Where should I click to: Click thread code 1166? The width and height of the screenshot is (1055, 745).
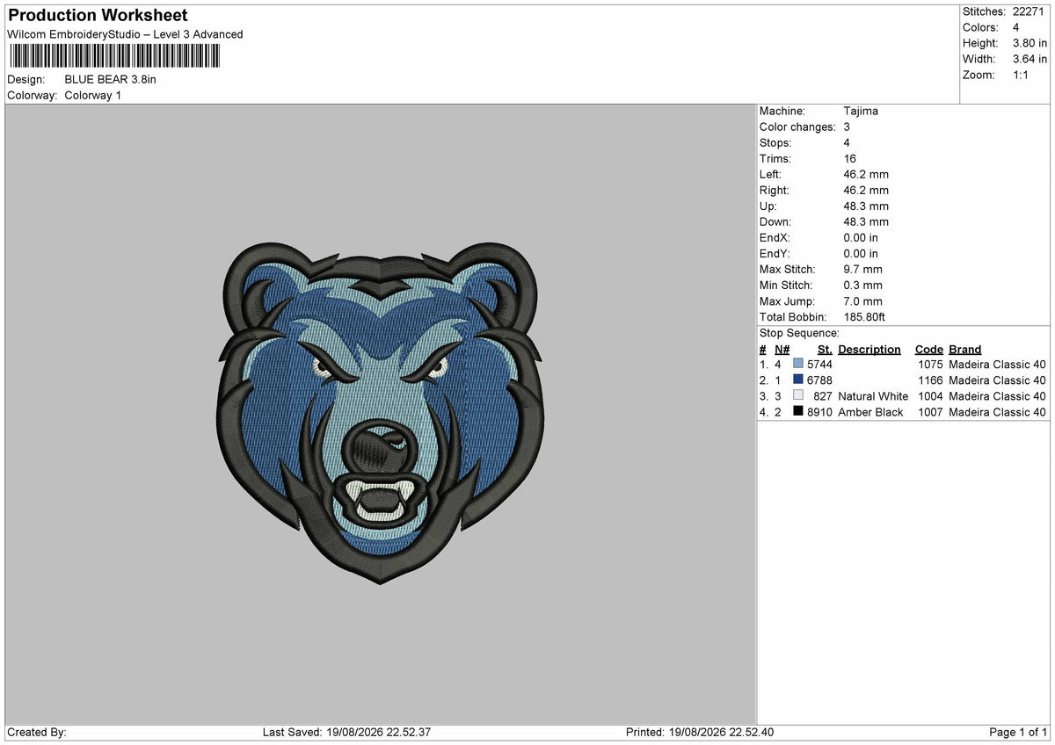(930, 380)
